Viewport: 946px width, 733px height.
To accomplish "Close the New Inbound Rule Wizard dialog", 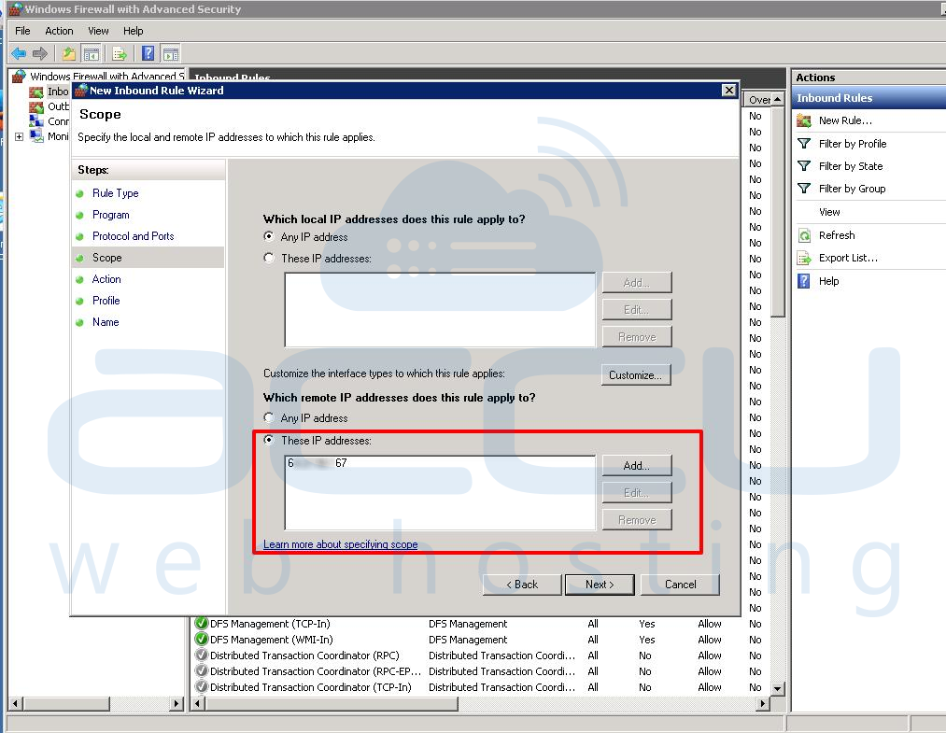I will [728, 90].
